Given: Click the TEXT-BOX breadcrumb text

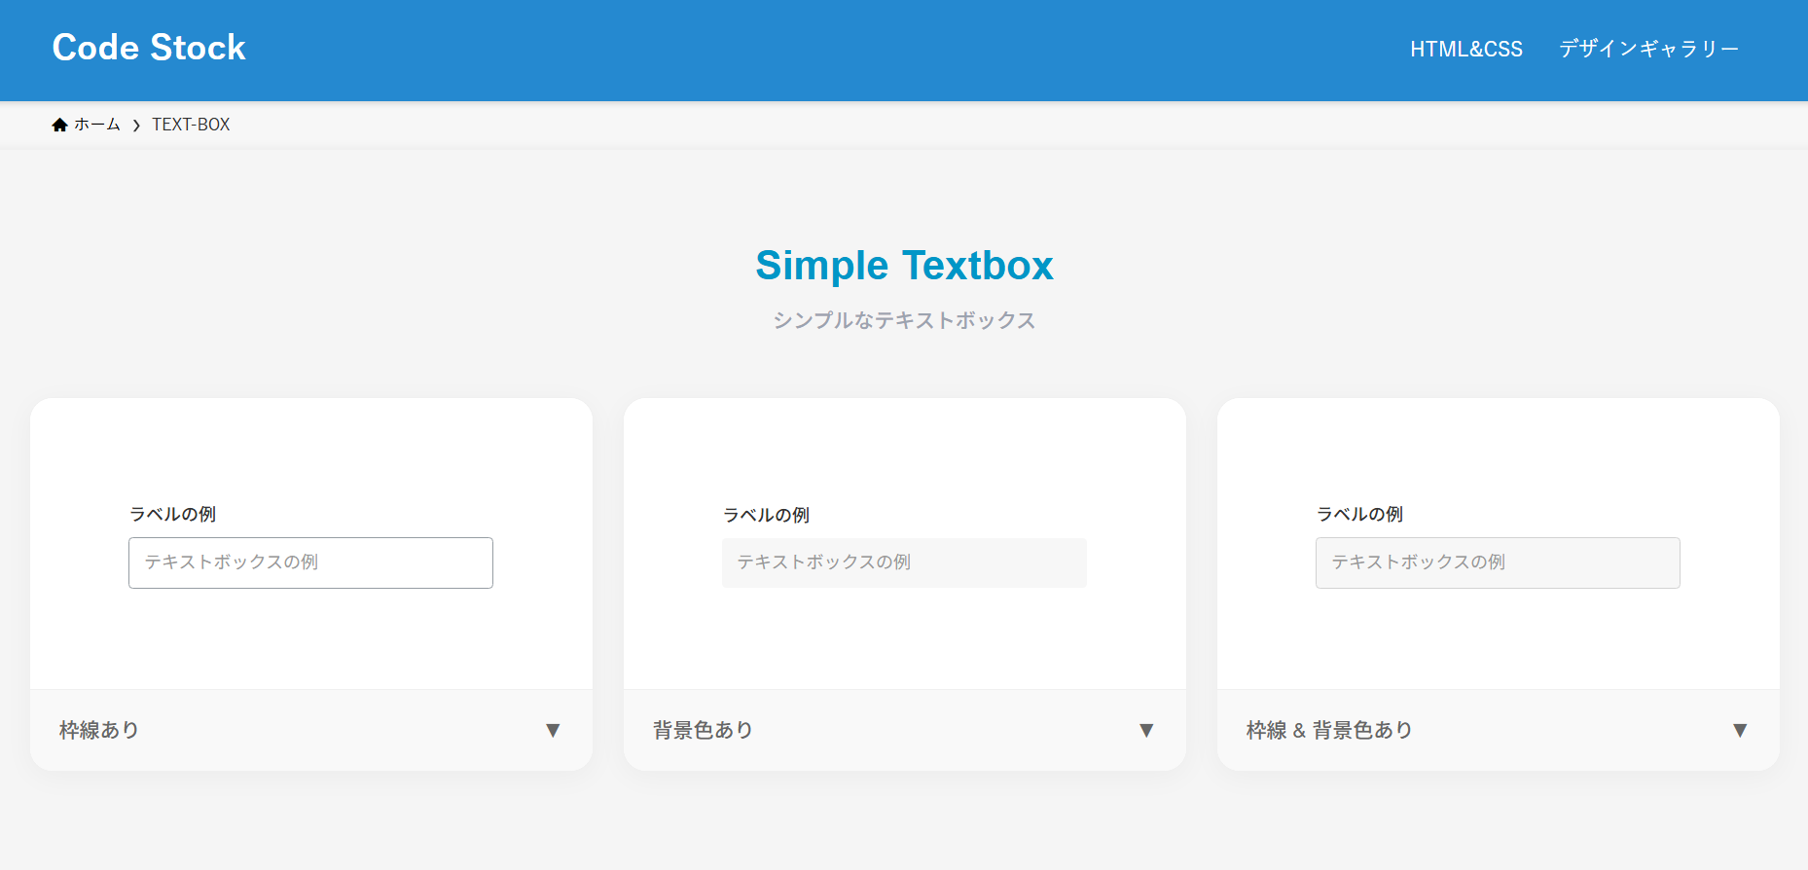Looking at the screenshot, I should click(x=191, y=125).
